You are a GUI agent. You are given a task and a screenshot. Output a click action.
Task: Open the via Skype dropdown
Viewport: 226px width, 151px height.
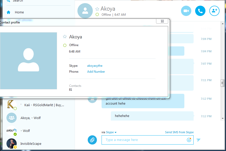coord(109,132)
